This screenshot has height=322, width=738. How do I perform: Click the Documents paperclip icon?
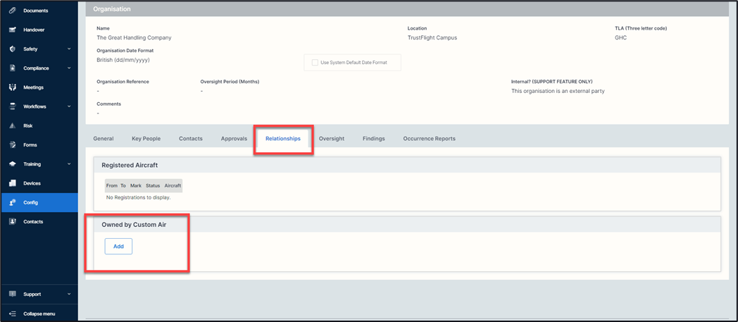point(12,11)
